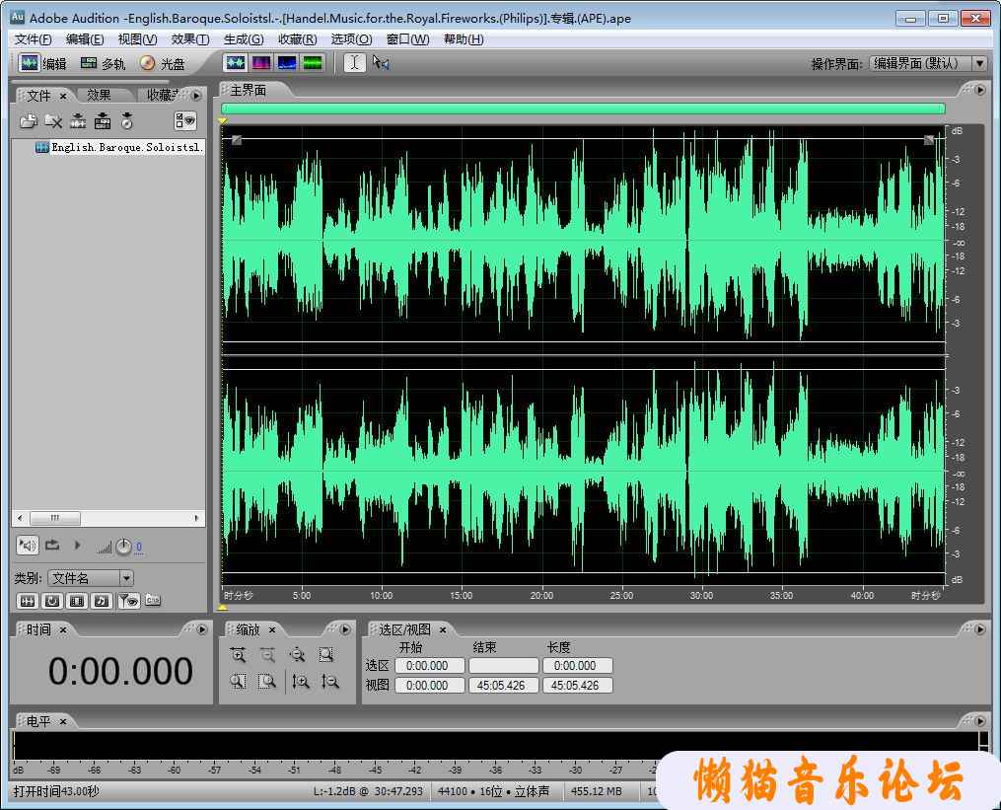The height and width of the screenshot is (810, 1001).
Task: Select the waveform display mode icon
Action: [x=236, y=62]
